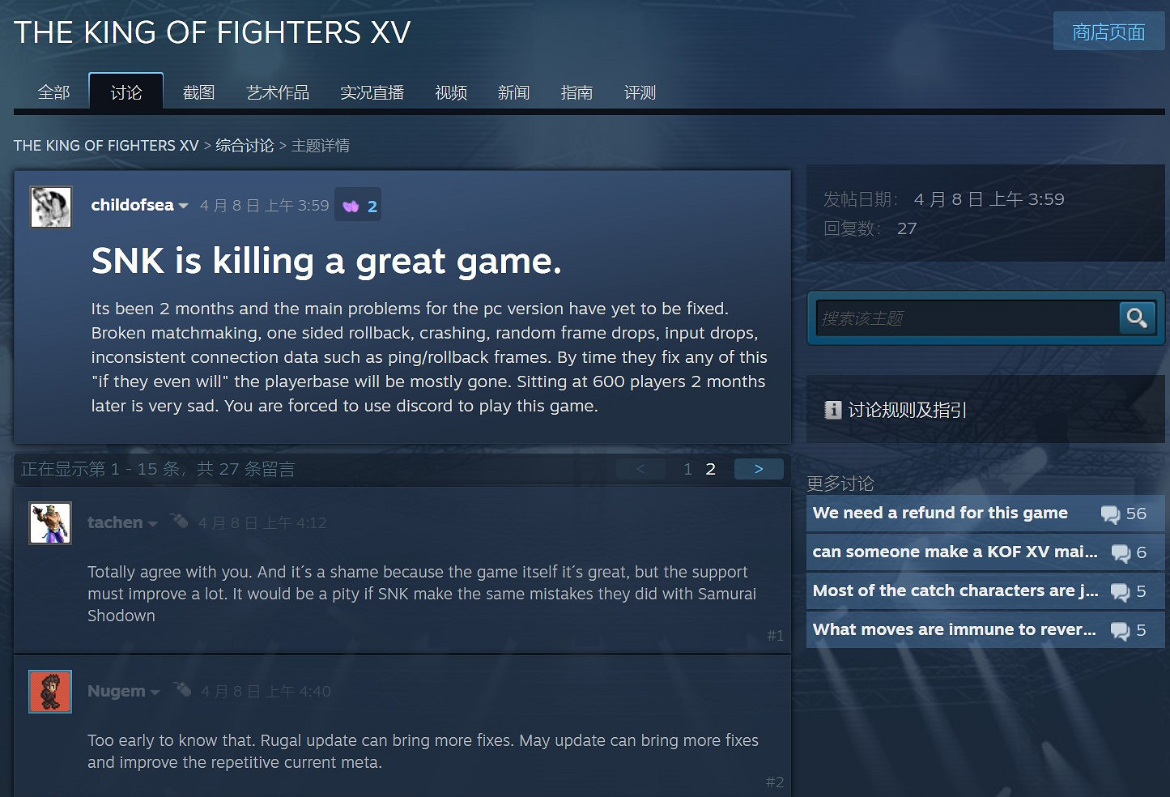Screen dimensions: 1170x797
Task: Click the badge icon next to Nugem
Action: 182,688
